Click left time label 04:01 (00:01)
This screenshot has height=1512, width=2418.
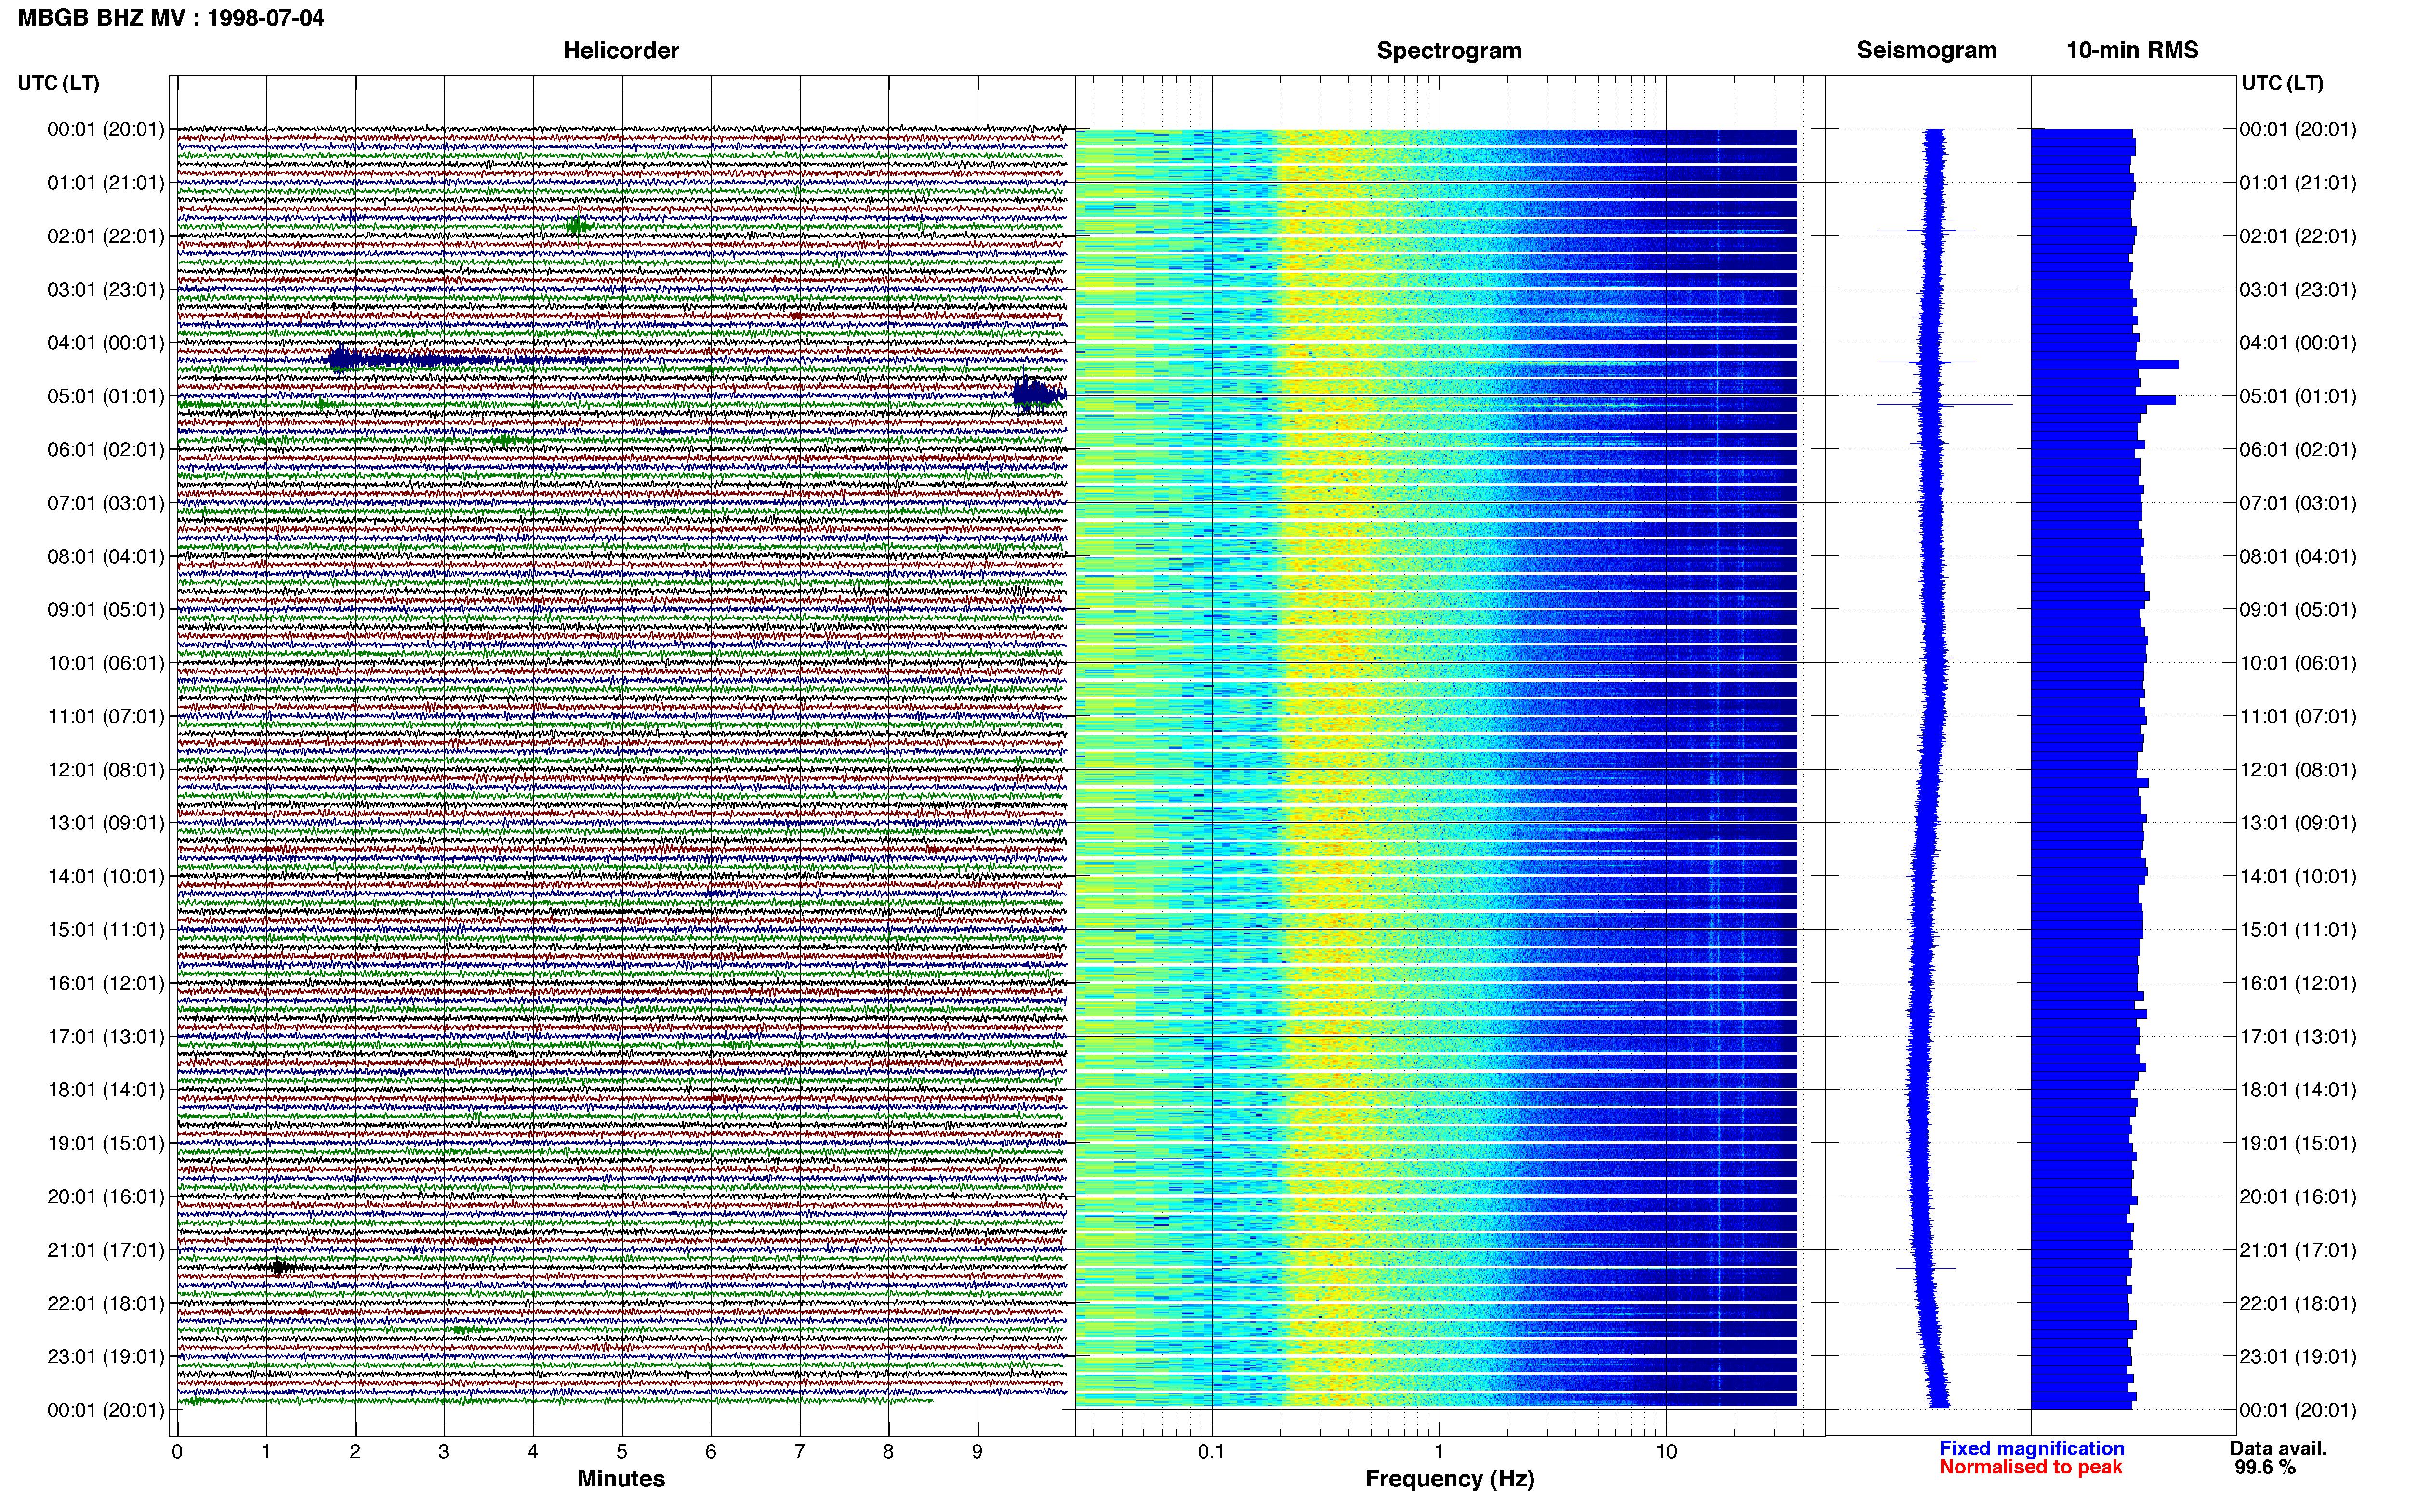pyautogui.click(x=106, y=343)
